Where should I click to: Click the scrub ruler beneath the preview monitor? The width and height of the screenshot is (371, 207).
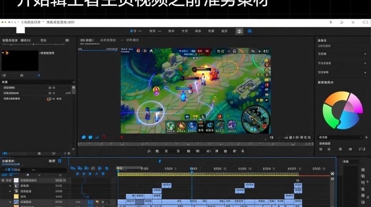pos(195,144)
